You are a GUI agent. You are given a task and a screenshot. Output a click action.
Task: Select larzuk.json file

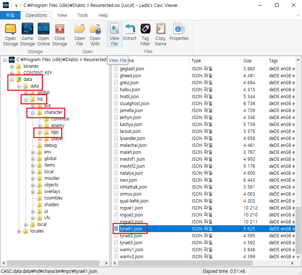click(x=130, y=131)
